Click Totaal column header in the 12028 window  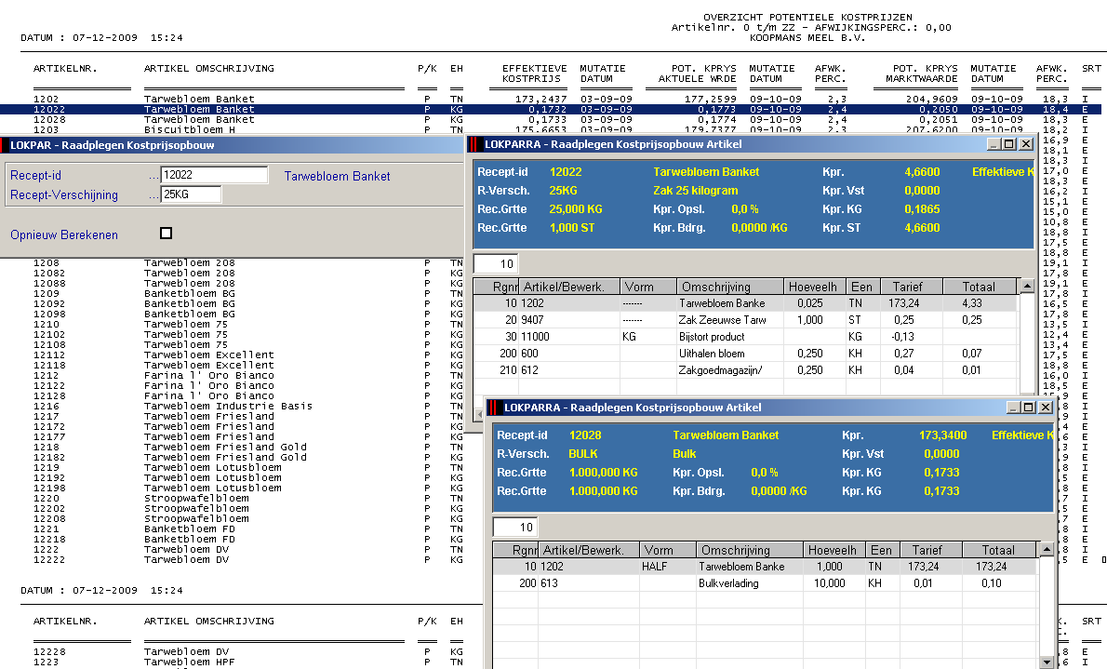coord(999,550)
